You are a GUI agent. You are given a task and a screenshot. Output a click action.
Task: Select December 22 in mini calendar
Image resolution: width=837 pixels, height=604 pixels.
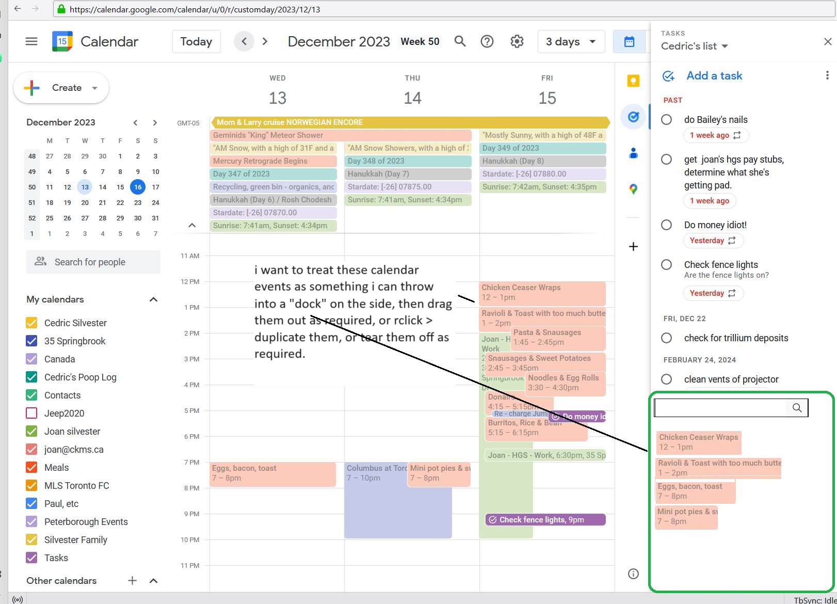pyautogui.click(x=120, y=203)
